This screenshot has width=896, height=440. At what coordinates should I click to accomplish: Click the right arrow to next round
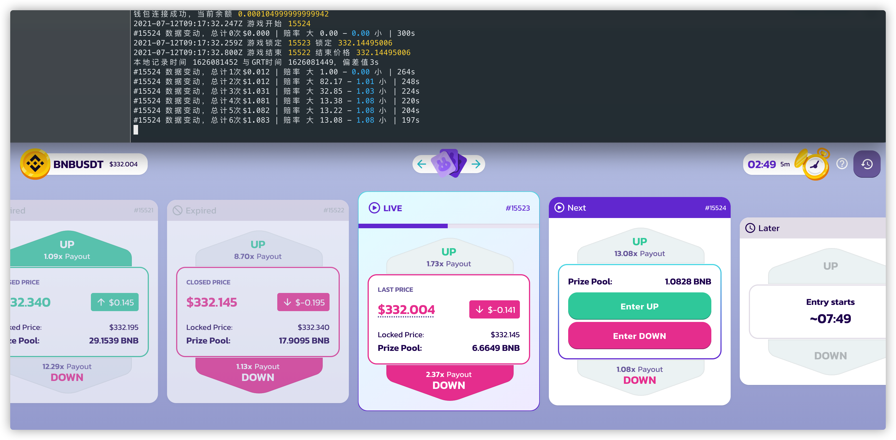click(476, 164)
